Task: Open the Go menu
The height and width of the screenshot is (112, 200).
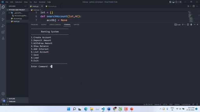Action: point(31,2)
